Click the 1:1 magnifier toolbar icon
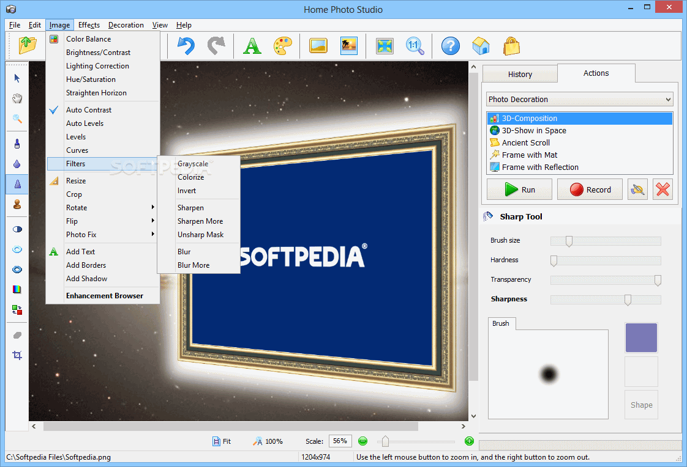Image resolution: width=687 pixels, height=467 pixels. coord(415,45)
